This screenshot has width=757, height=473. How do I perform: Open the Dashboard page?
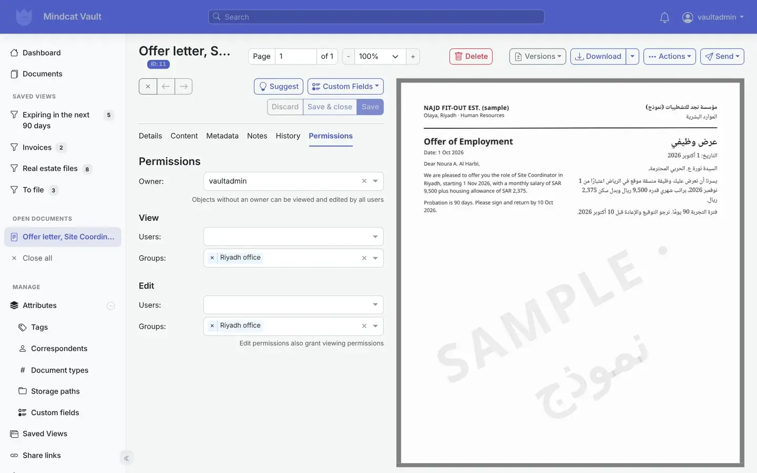[42, 53]
